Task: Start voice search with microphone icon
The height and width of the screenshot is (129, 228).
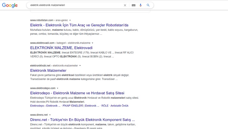Action: click(140, 5)
